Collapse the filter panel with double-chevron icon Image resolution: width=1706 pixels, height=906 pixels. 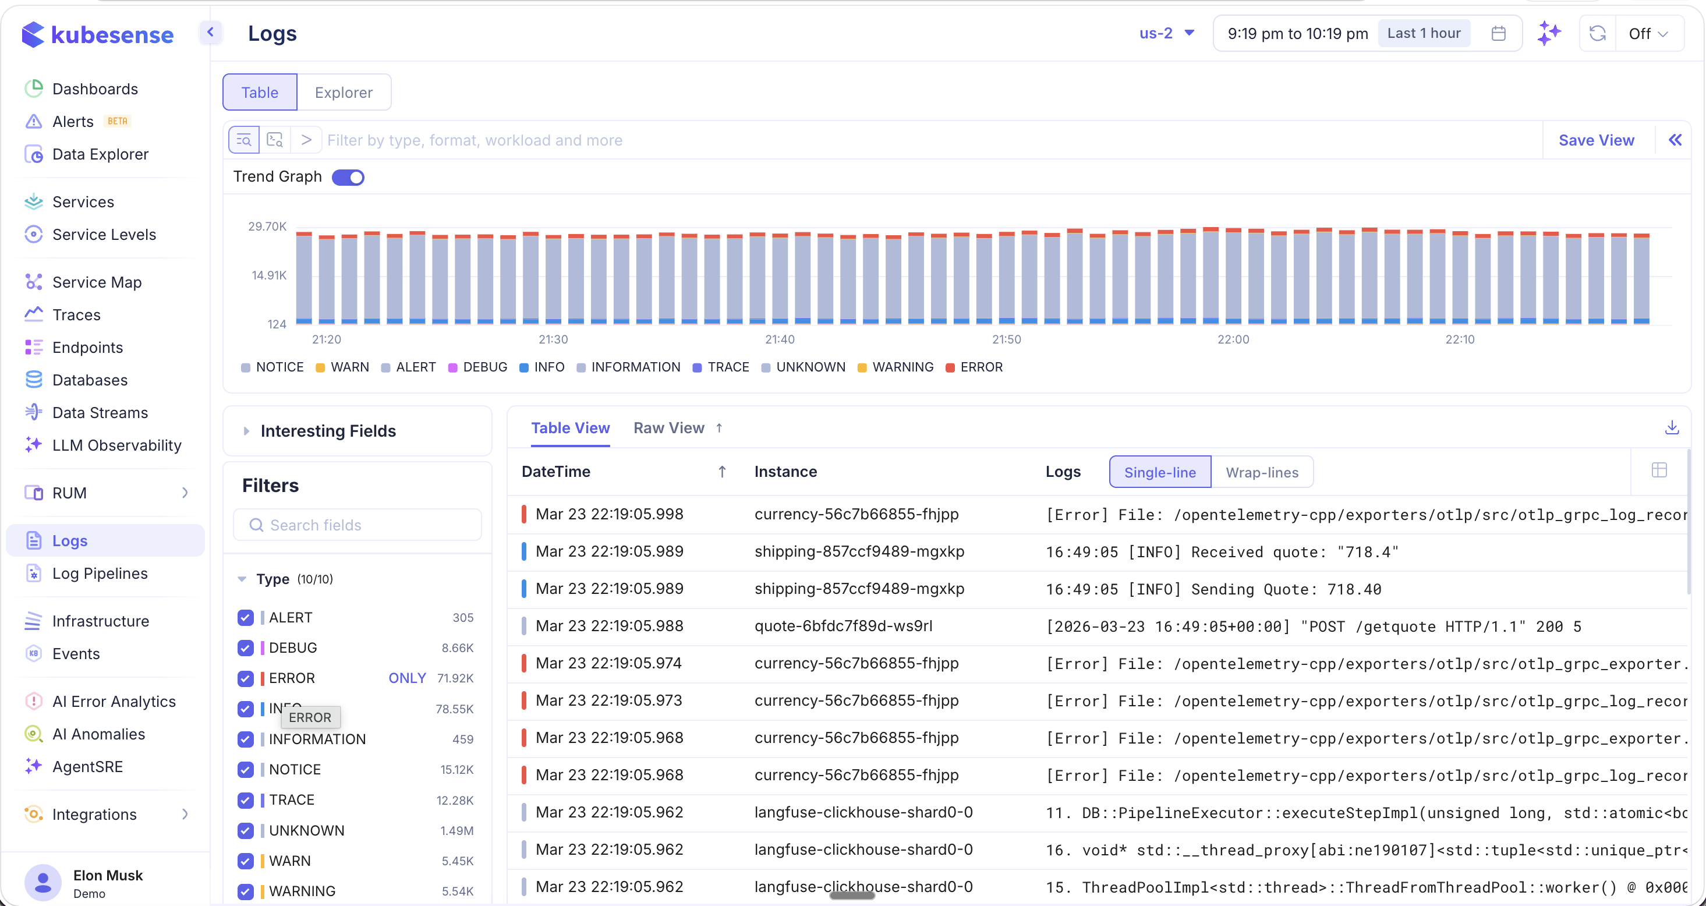(1675, 140)
